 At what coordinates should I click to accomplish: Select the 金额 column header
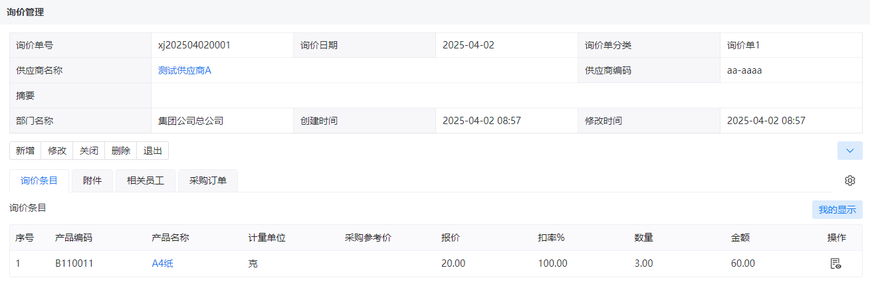point(740,238)
